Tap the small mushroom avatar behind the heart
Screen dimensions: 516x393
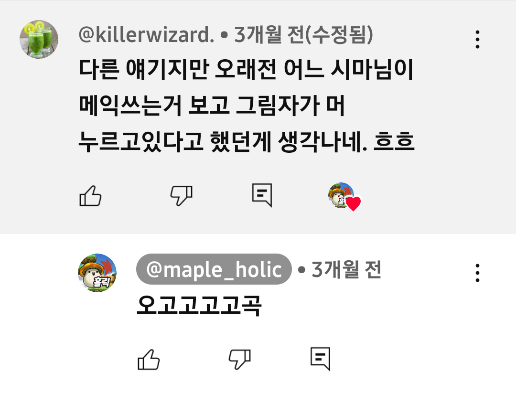click(340, 194)
